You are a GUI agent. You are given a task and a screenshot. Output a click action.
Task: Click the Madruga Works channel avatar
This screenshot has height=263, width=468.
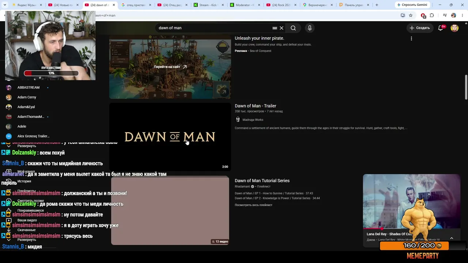(238, 119)
